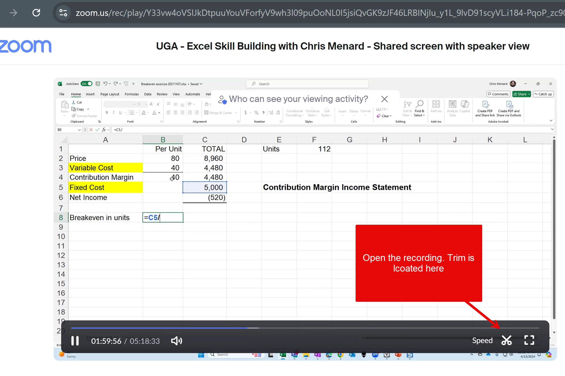Click the Find & Select magnifier icon
The image size is (565, 376).
pyautogui.click(x=420, y=104)
